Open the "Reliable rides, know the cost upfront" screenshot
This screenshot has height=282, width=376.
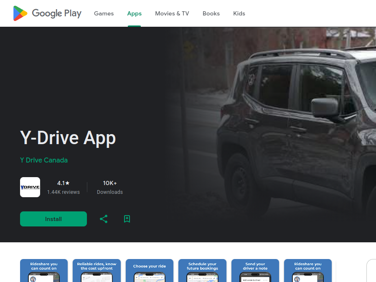click(x=97, y=270)
